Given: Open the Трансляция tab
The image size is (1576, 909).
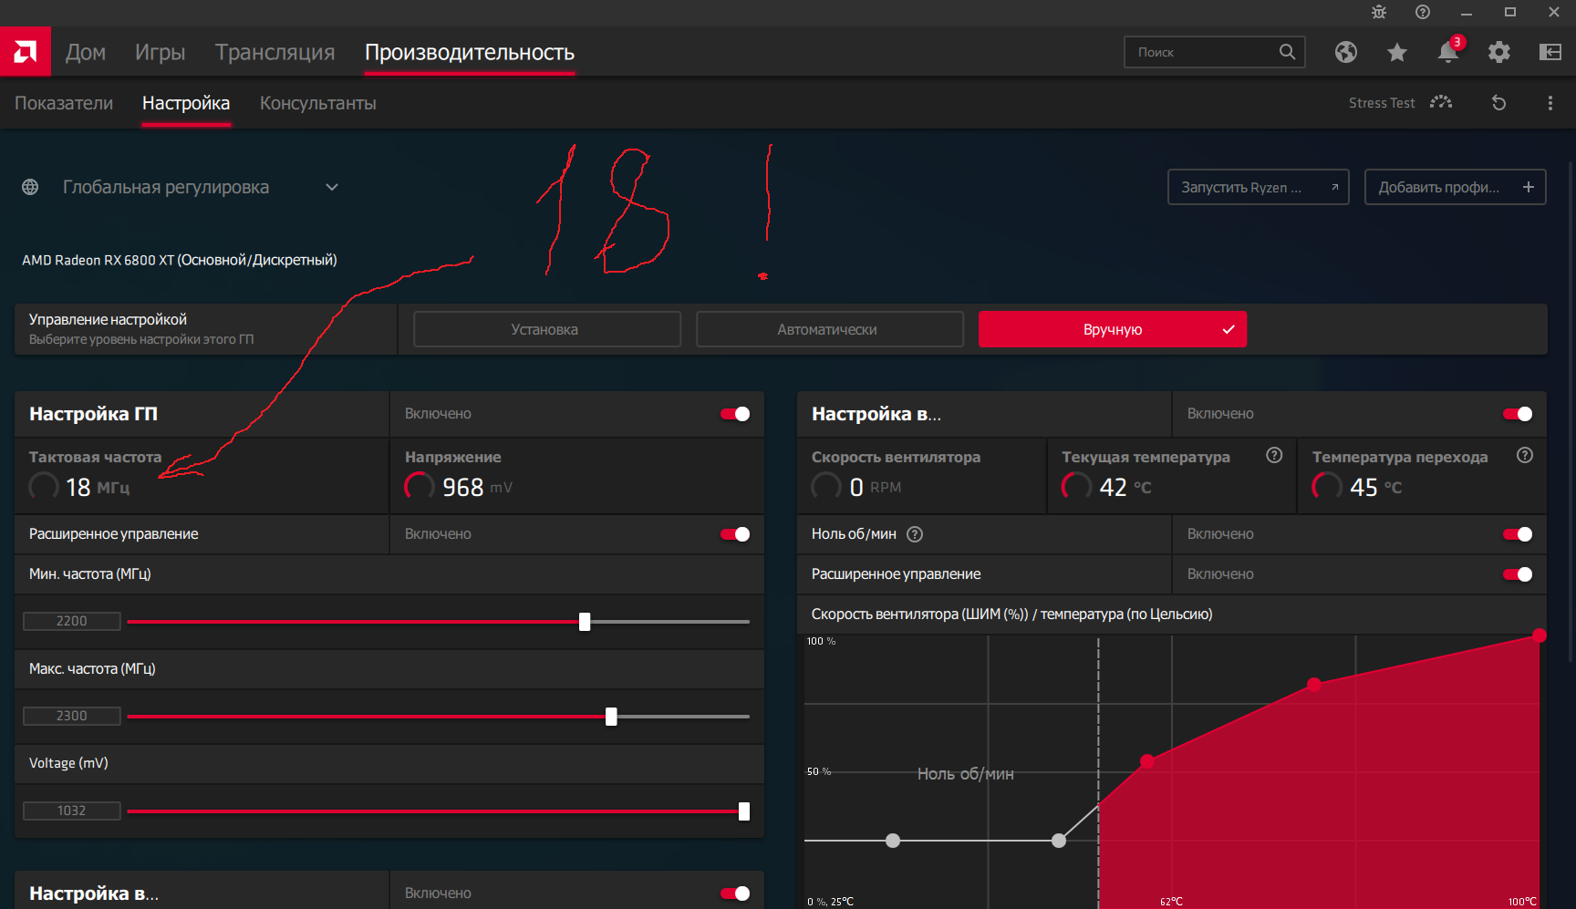Looking at the screenshot, I should [x=275, y=52].
